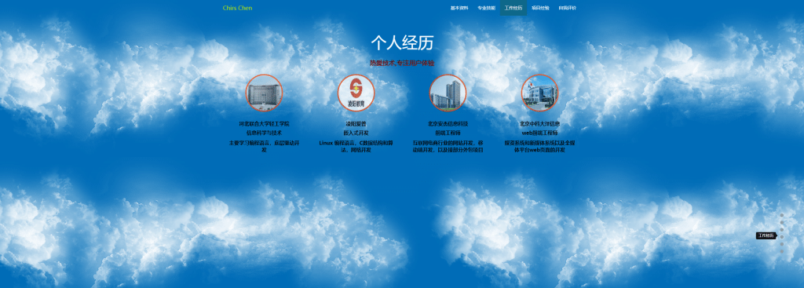Click the 凌阳教育 round logo image
804x288 pixels.
point(356,93)
